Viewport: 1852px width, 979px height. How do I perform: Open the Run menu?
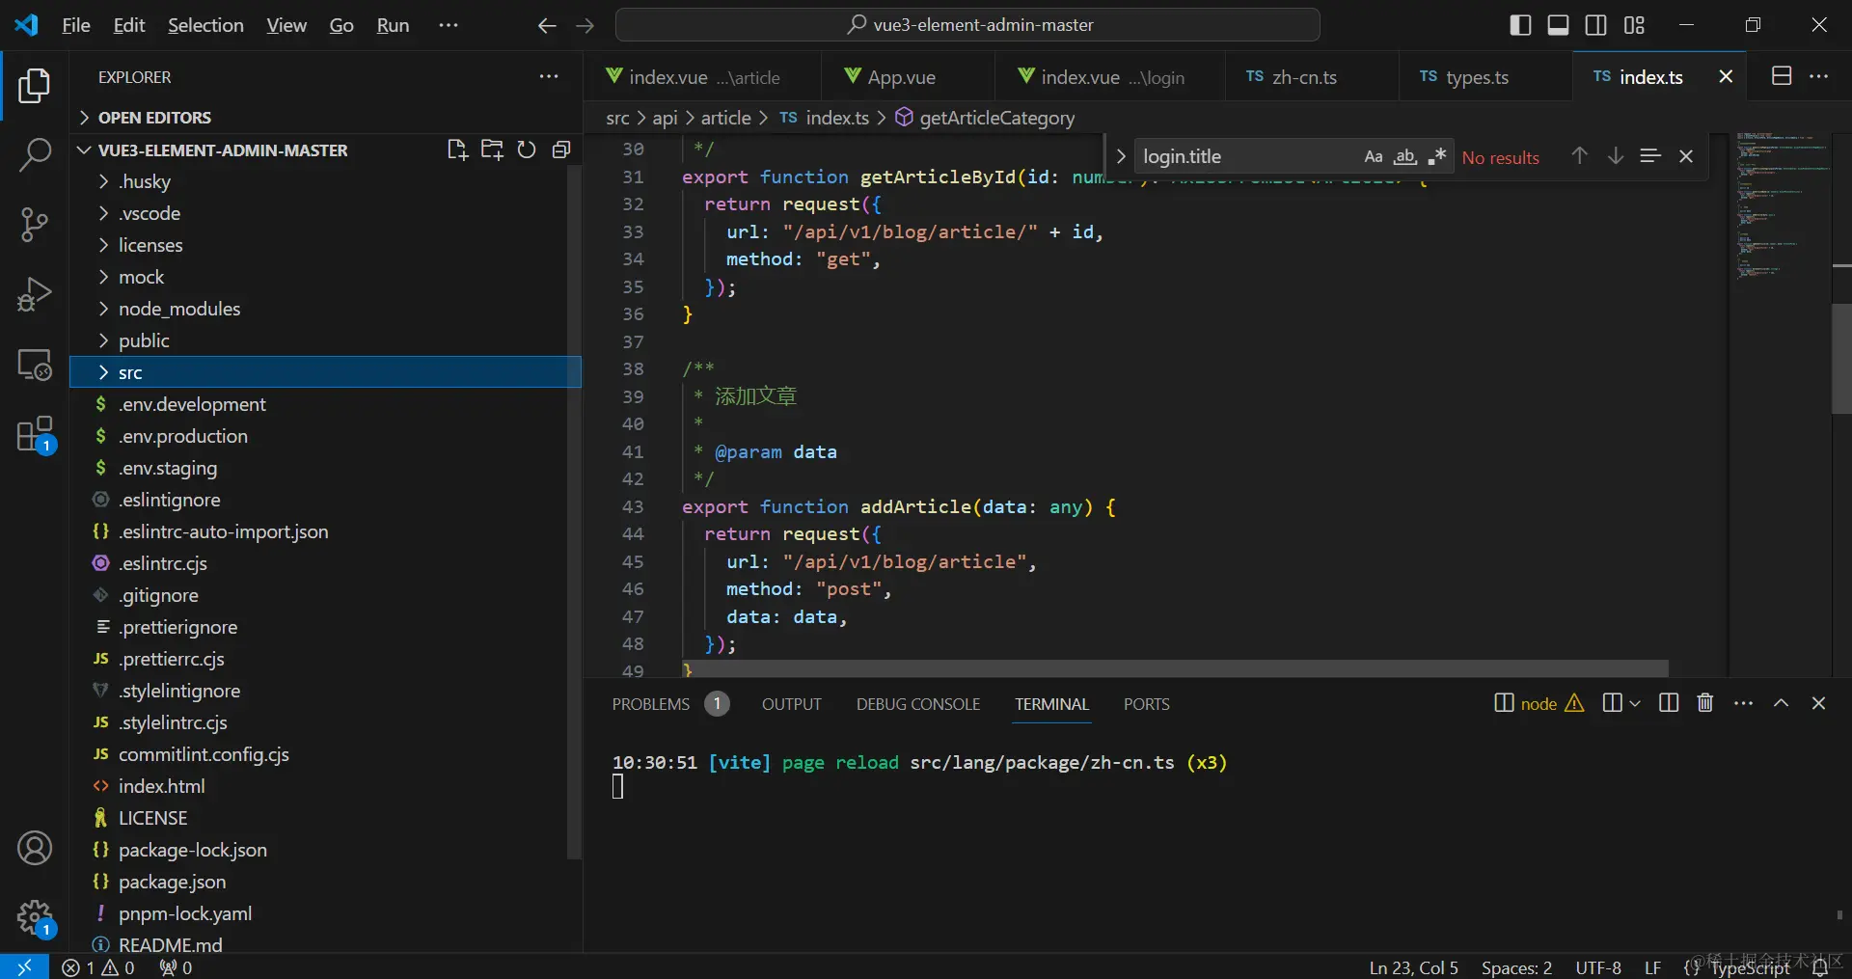pyautogui.click(x=393, y=25)
